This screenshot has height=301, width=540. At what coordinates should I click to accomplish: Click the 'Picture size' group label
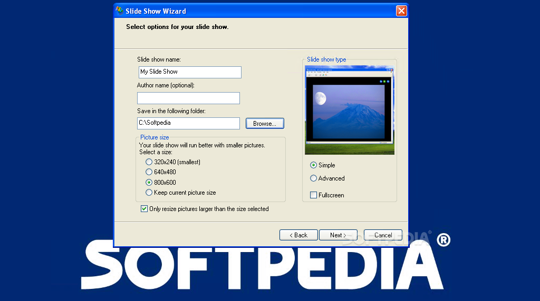click(155, 137)
